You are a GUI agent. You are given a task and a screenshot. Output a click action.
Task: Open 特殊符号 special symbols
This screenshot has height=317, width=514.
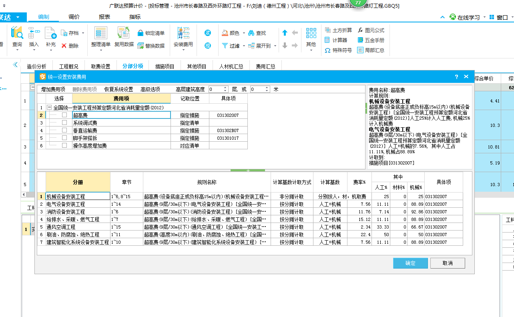coord(338,50)
